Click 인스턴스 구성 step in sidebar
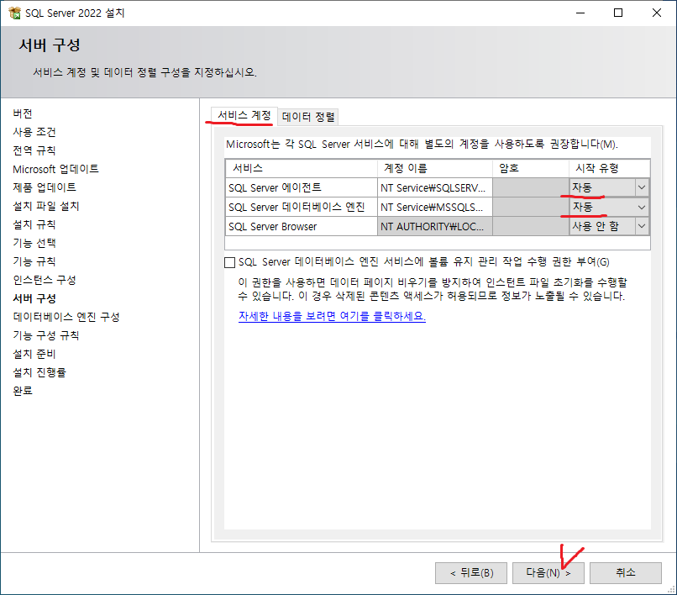677x595 pixels. pos(45,280)
